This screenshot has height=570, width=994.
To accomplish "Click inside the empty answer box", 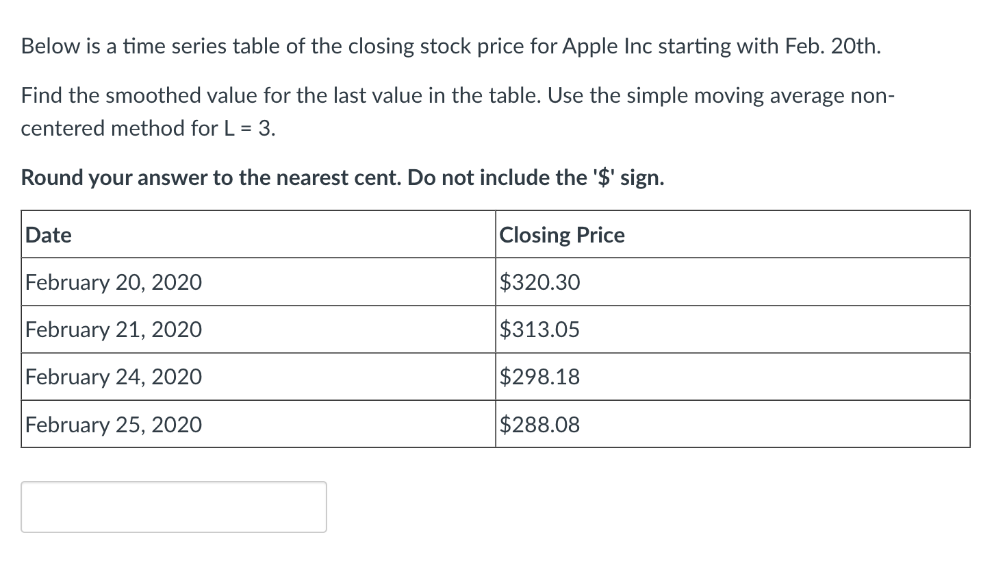I will coord(173,507).
